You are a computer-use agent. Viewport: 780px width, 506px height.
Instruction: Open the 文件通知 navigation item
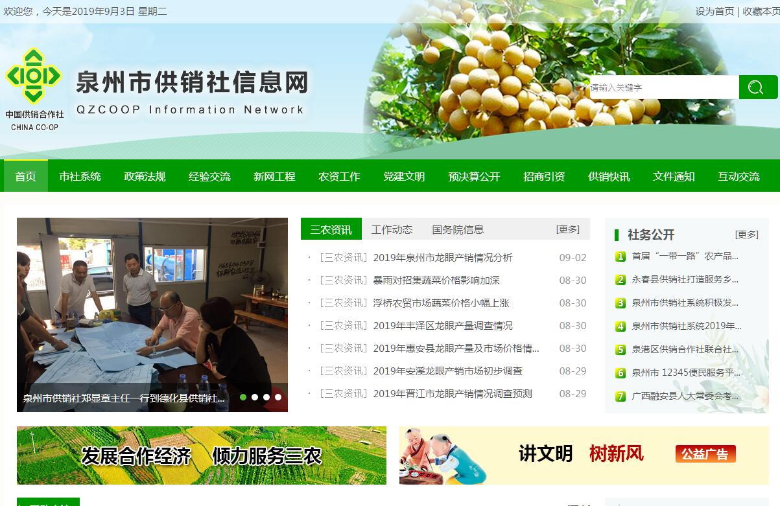coord(674,176)
